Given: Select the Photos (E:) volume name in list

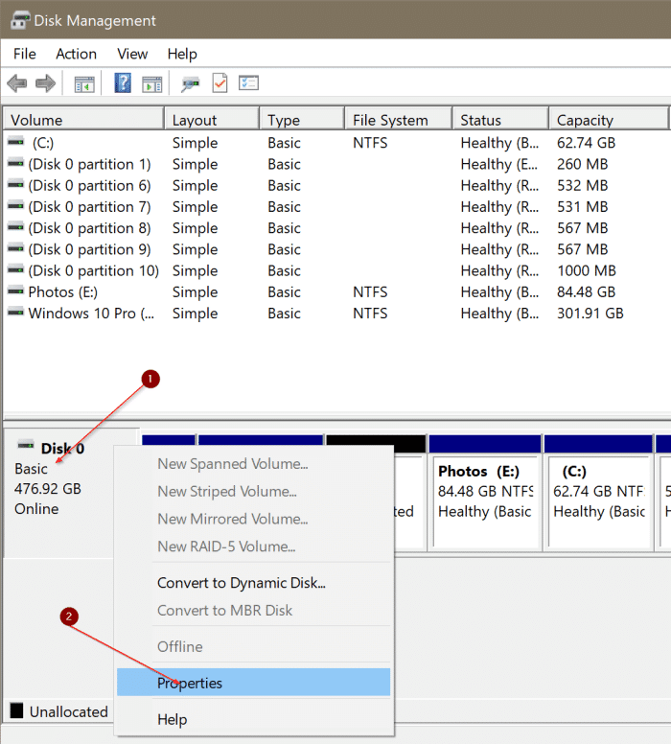Looking at the screenshot, I should [x=62, y=292].
